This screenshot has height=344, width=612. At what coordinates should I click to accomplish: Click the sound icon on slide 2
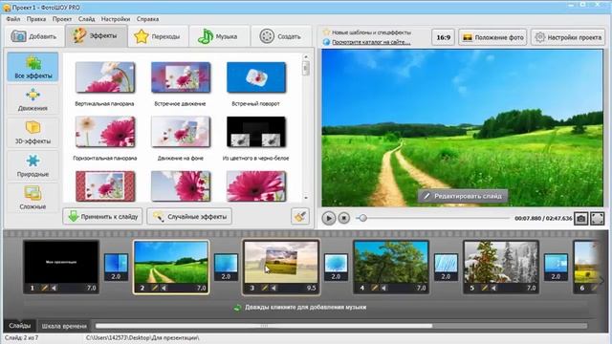coord(164,288)
